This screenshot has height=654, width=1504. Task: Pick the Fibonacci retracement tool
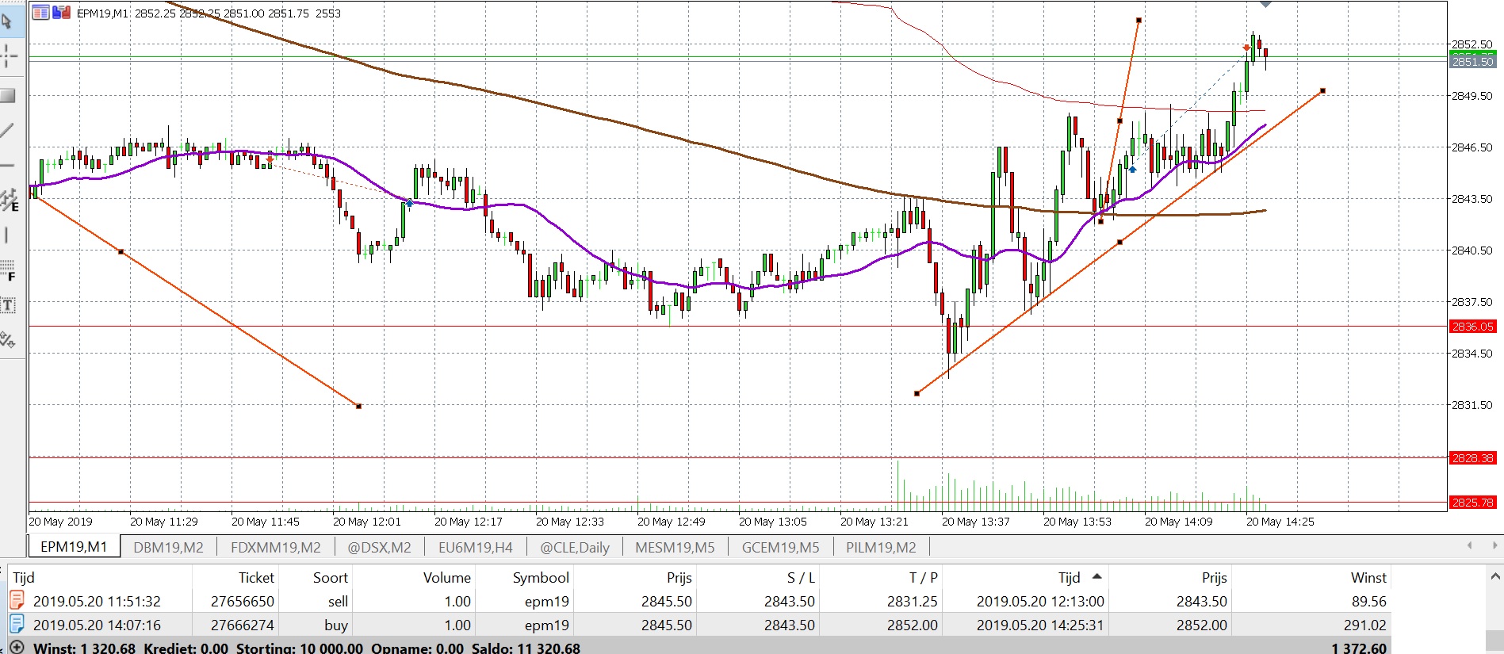pos(8,270)
